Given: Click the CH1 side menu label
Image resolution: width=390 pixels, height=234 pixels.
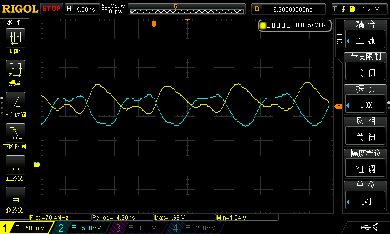Looking at the screenshot, I should (x=339, y=39).
